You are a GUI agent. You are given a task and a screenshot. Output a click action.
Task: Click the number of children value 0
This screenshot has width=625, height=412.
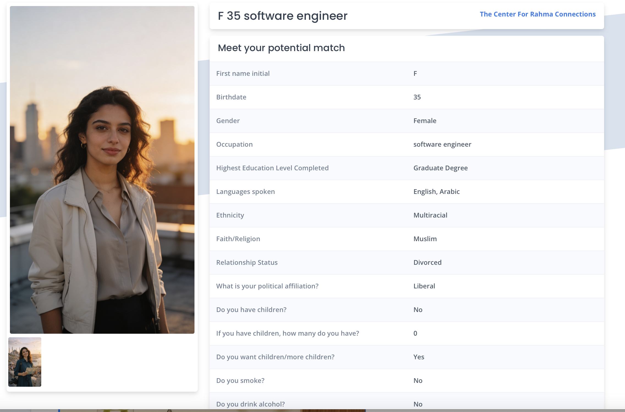coord(415,333)
